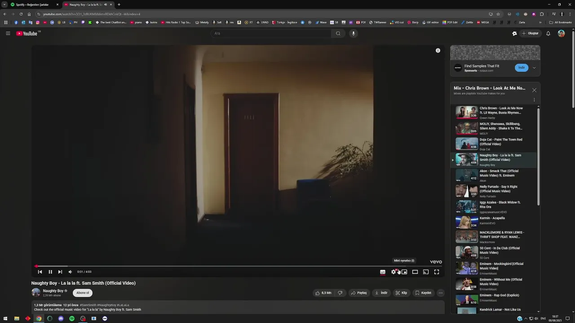The image size is (575, 323).
Task: Pause the playing video
Action: 50,272
